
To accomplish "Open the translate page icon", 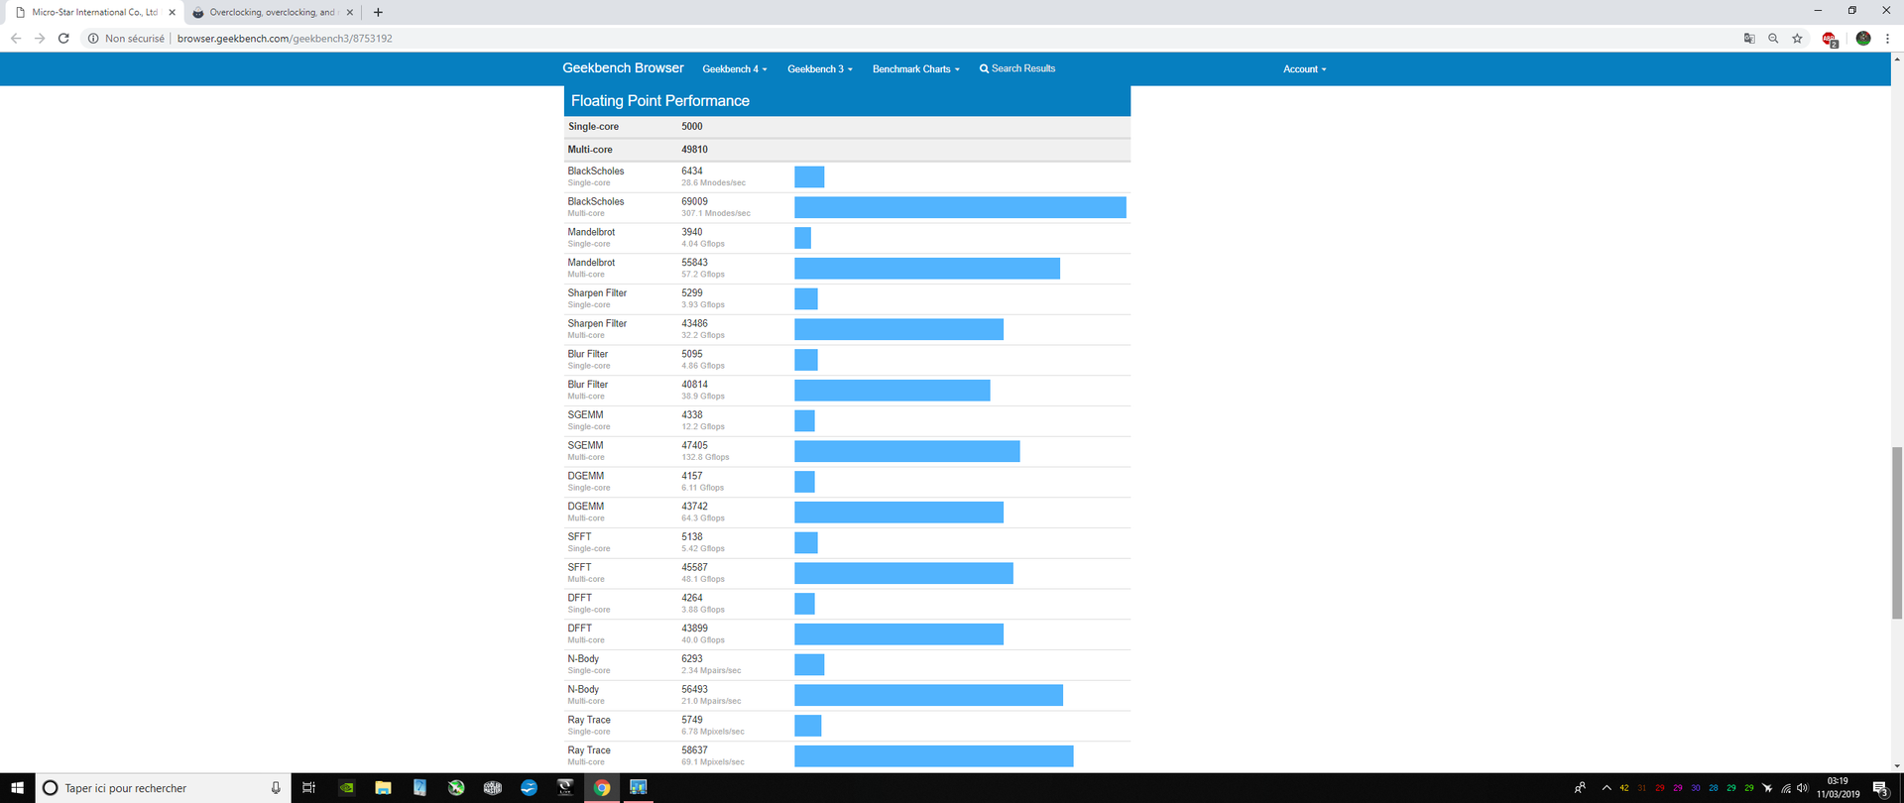I will click(1749, 39).
